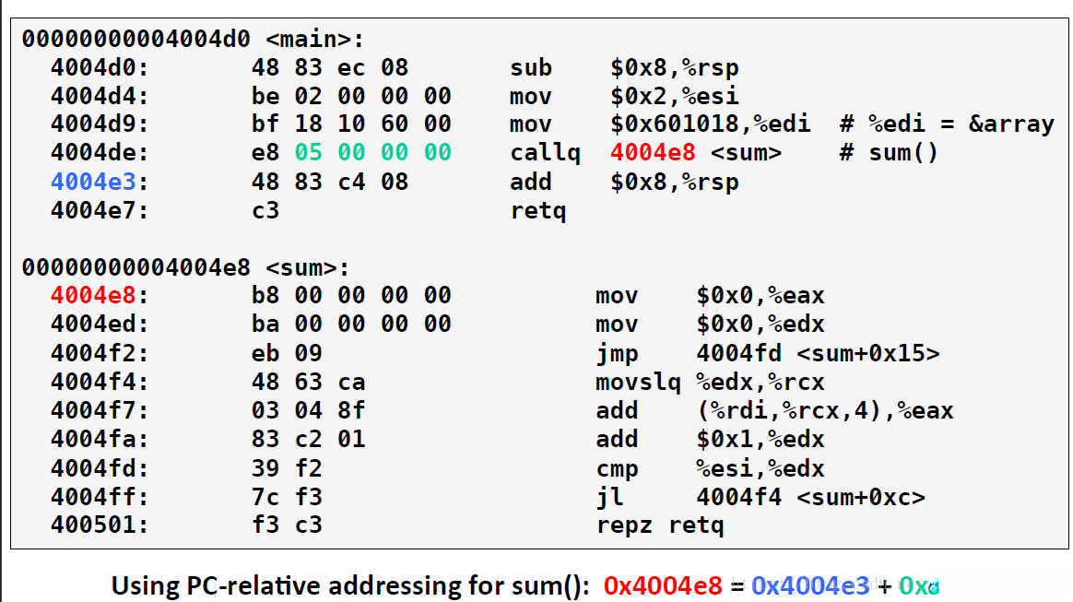
Task: Click address label '4004fa:'
Action: (100, 439)
